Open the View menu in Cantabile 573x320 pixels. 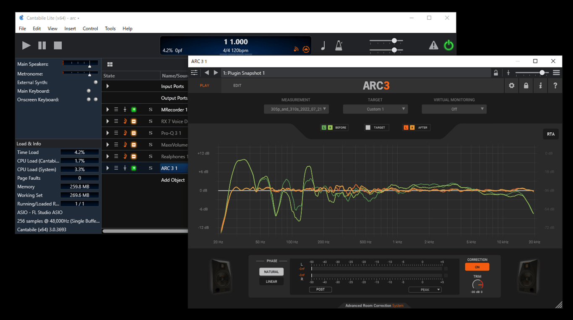coord(52,29)
